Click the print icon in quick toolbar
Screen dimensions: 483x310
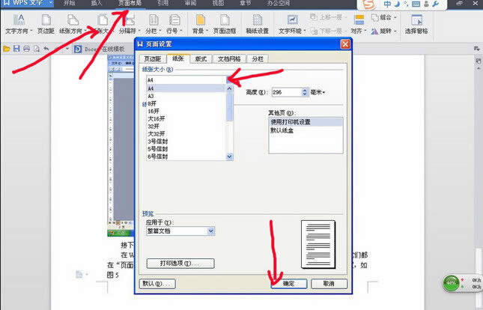[26, 49]
